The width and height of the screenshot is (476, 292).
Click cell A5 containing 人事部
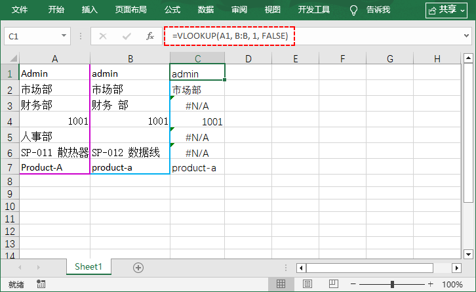(x=54, y=136)
